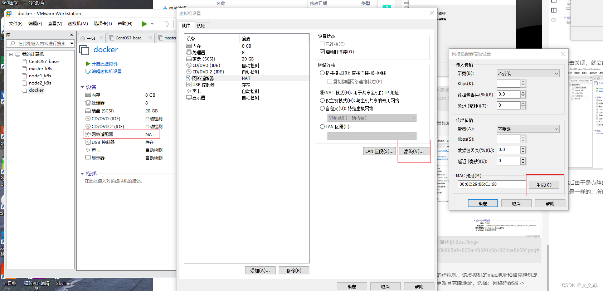Click the 生成(G) MAC address button
The width and height of the screenshot is (603, 291).
pyautogui.click(x=544, y=185)
